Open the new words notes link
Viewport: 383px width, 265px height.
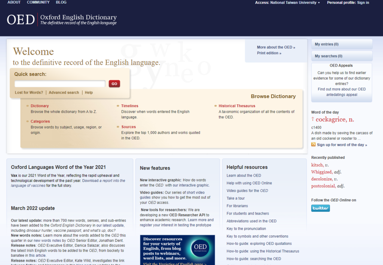[x=48, y=240]
